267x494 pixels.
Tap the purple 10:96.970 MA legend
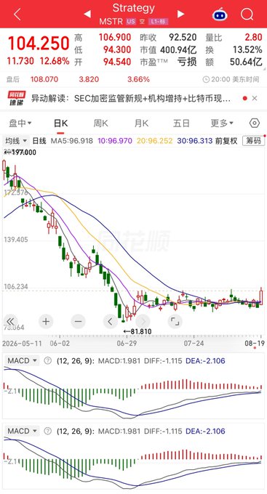click(x=115, y=141)
